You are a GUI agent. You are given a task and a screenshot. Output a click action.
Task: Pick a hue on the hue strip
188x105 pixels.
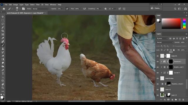tap(184, 24)
